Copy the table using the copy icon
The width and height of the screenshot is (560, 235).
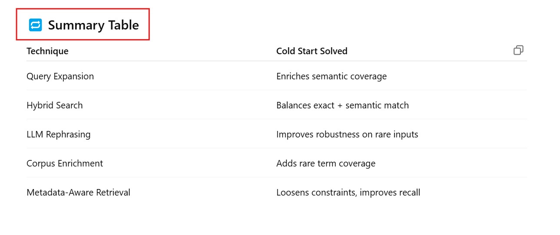[x=518, y=50]
